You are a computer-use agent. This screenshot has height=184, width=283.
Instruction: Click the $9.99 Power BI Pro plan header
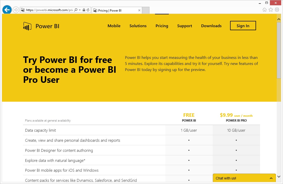(x=236, y=118)
